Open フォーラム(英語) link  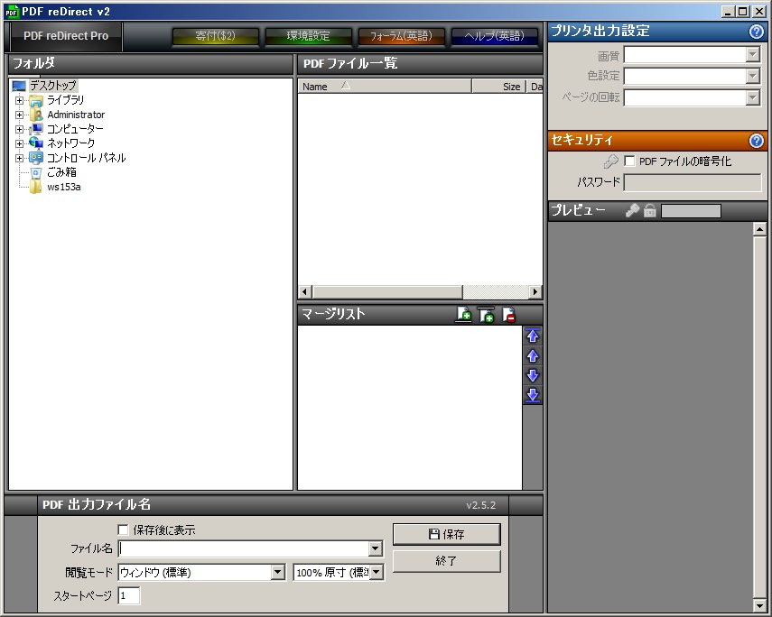point(401,36)
